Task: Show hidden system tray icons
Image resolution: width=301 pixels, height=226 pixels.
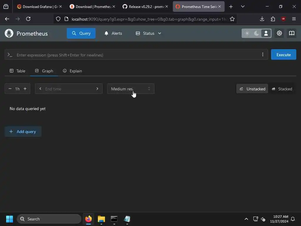Action: coord(246,219)
